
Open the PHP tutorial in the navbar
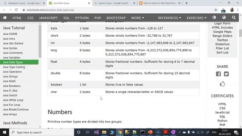point(98,18)
